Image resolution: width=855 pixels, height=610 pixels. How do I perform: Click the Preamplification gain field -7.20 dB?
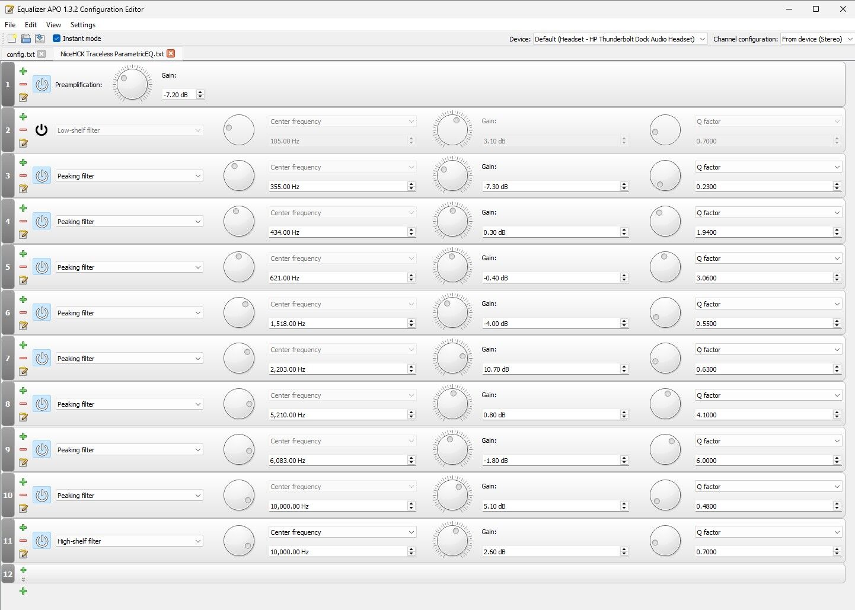(x=178, y=95)
